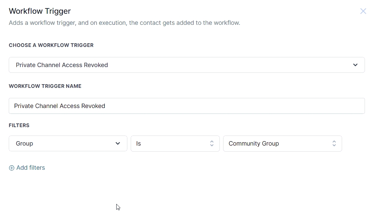
Task: Click the Is operator selected value text
Action: coord(138,144)
